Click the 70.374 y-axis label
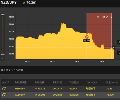The image size is (120, 100). click(11, 32)
